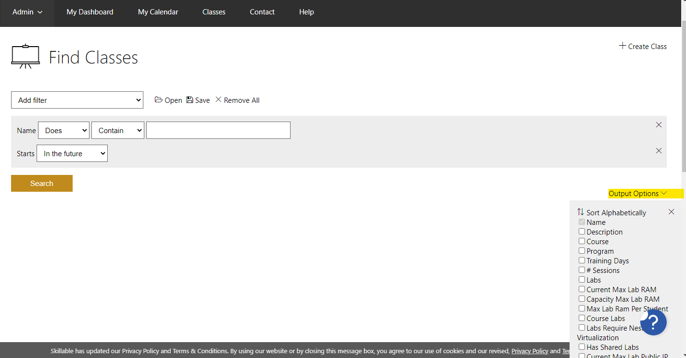Screen dimensions: 686x358
Task: Expand the Starts 'In the future' dropdown
Action: pyautogui.click(x=72, y=154)
